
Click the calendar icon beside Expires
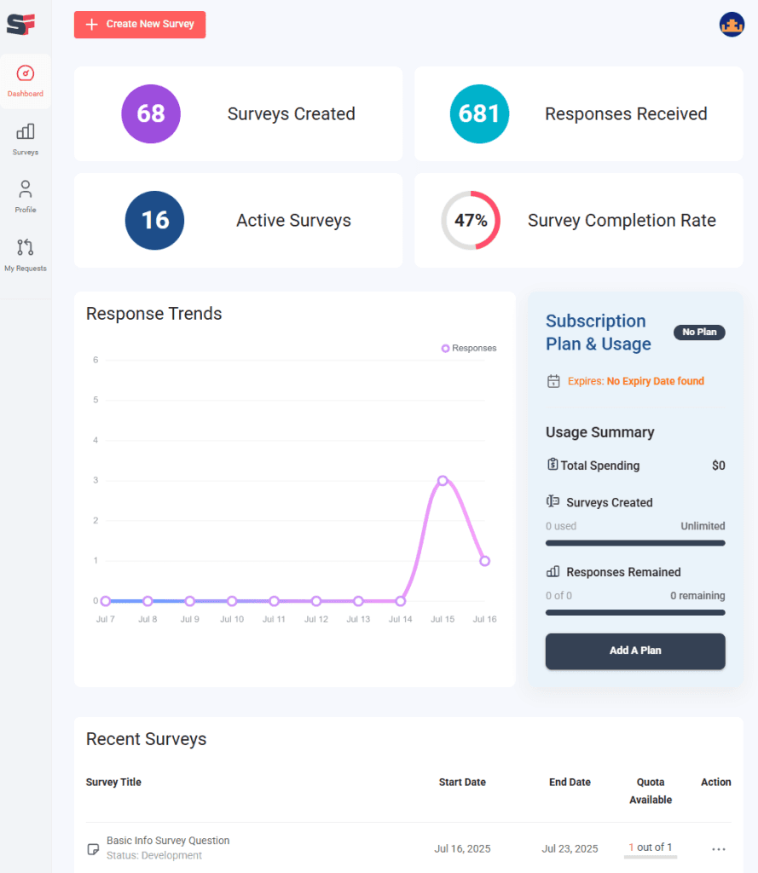(x=553, y=381)
